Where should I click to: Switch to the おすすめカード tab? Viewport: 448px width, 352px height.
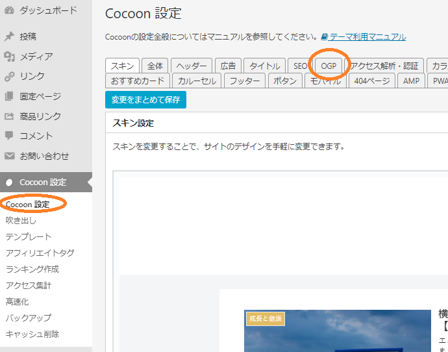pos(138,81)
